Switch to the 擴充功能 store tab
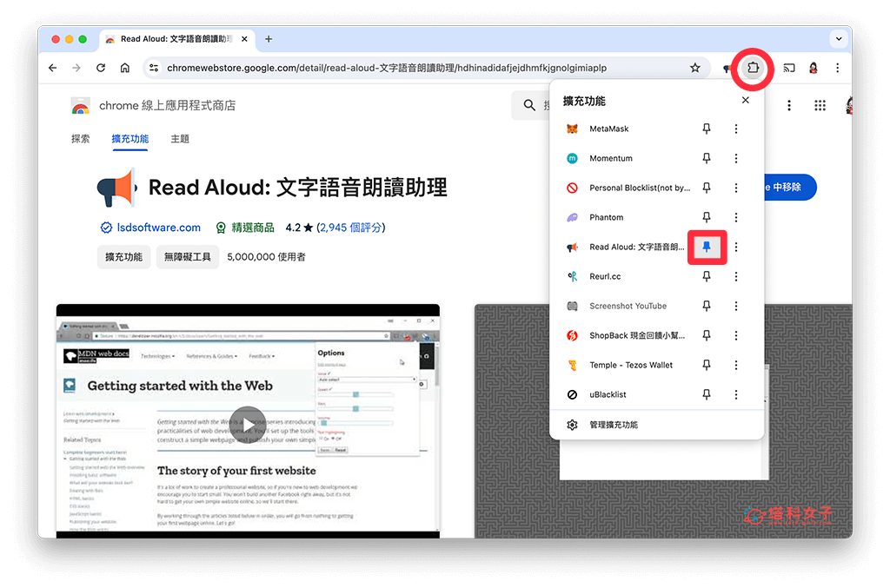The image size is (890, 588). point(130,139)
